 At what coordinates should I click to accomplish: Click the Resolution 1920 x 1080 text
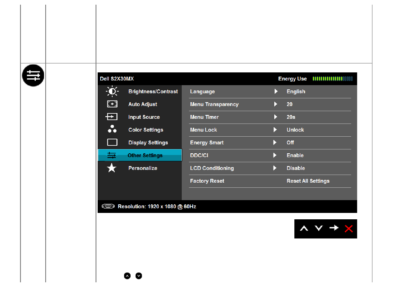point(157,207)
